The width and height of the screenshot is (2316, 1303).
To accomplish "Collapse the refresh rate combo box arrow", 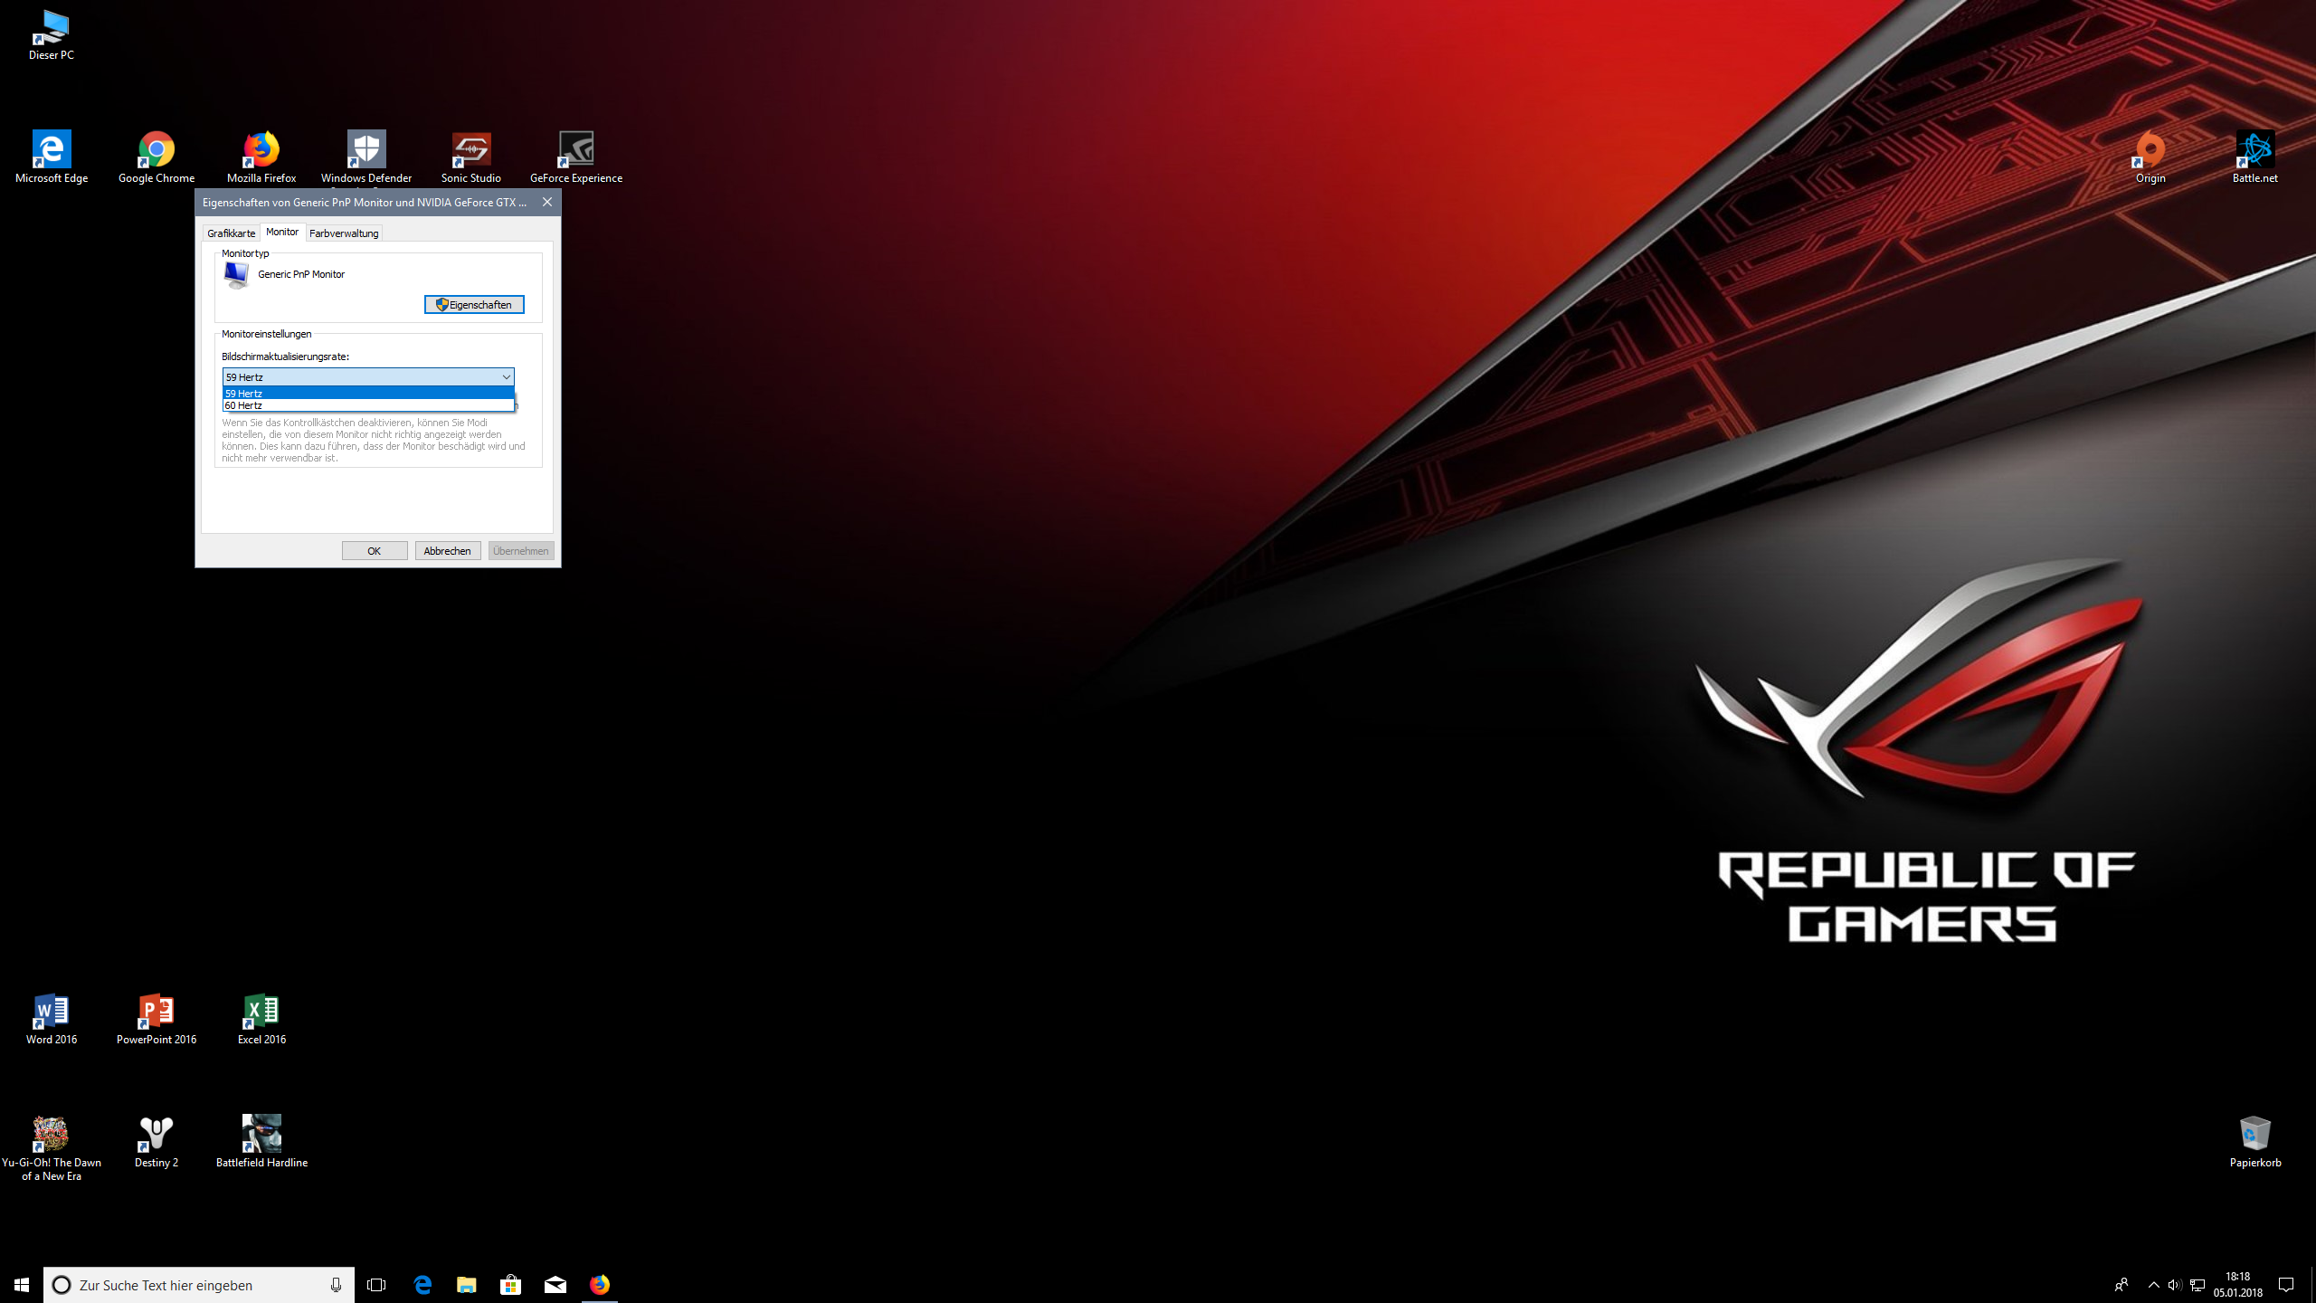I will click(506, 377).
